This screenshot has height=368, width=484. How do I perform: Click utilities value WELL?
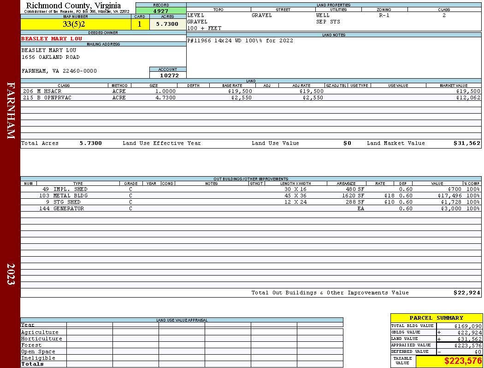coord(323,15)
